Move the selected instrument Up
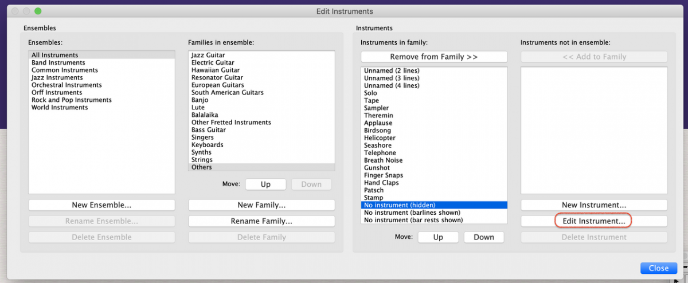The image size is (688, 283). point(438,237)
